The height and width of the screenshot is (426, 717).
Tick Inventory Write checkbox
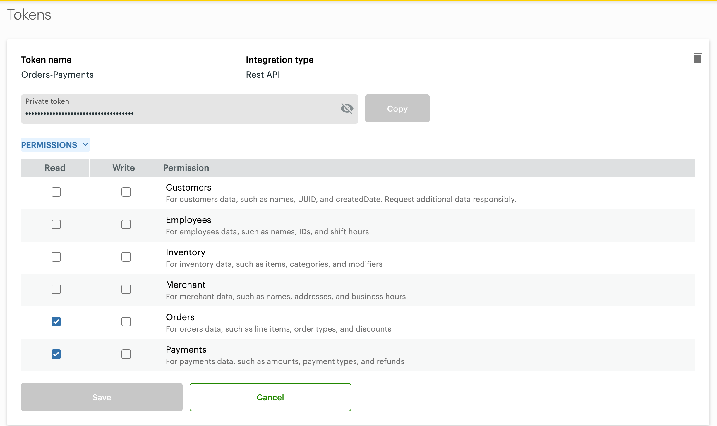[126, 257]
